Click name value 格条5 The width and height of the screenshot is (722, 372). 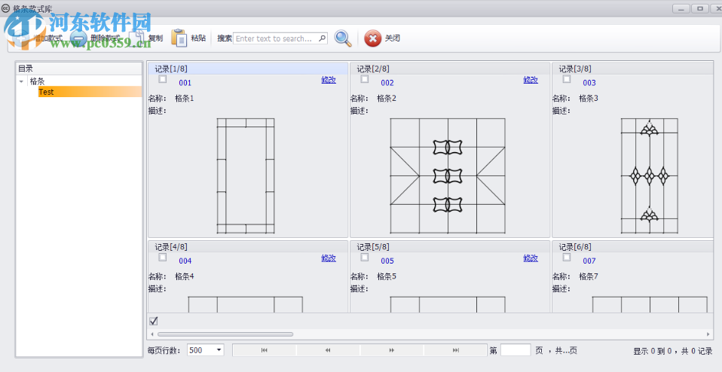coord(387,277)
